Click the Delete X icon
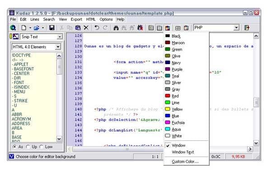The height and width of the screenshot is (186, 271). (x=86, y=28)
